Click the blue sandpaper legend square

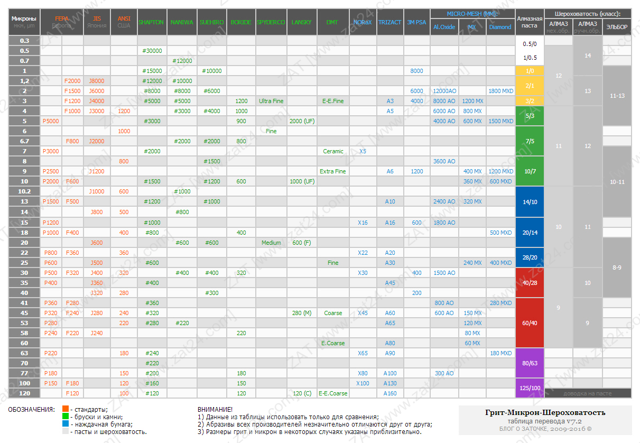[65, 424]
